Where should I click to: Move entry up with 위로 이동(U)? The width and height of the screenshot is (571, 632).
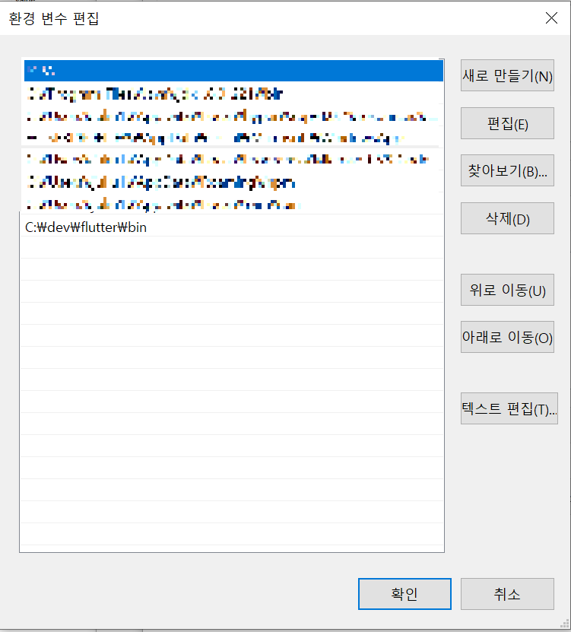(x=507, y=290)
